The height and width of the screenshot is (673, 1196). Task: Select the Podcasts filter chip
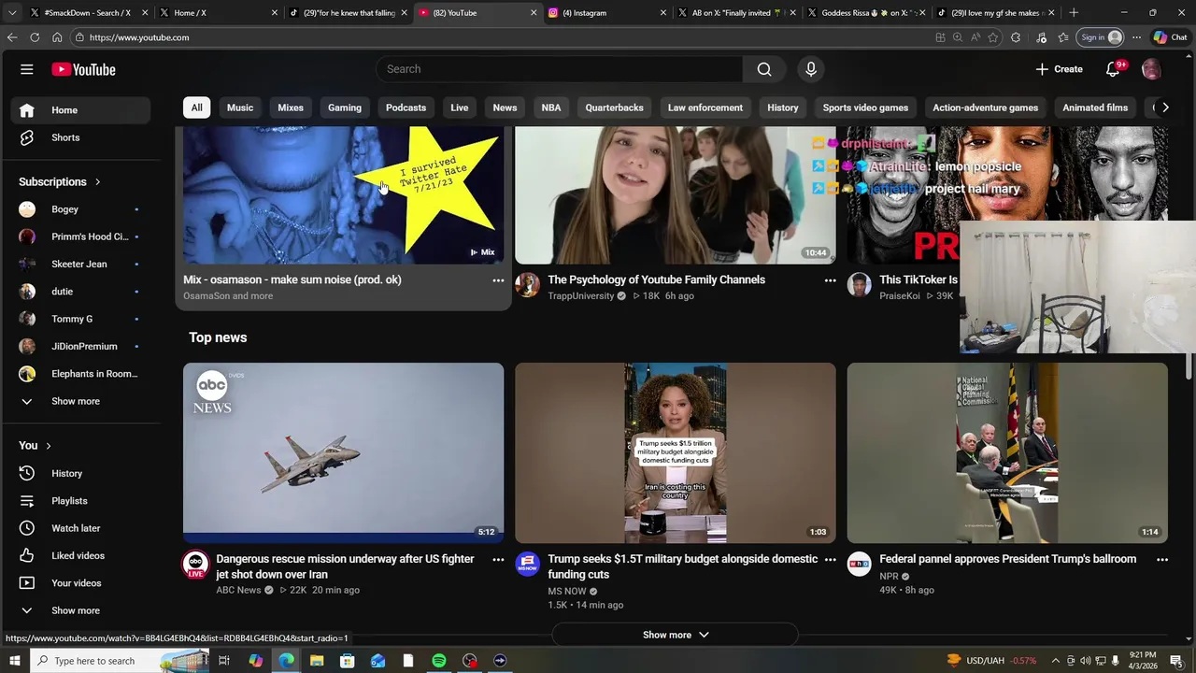tap(406, 107)
